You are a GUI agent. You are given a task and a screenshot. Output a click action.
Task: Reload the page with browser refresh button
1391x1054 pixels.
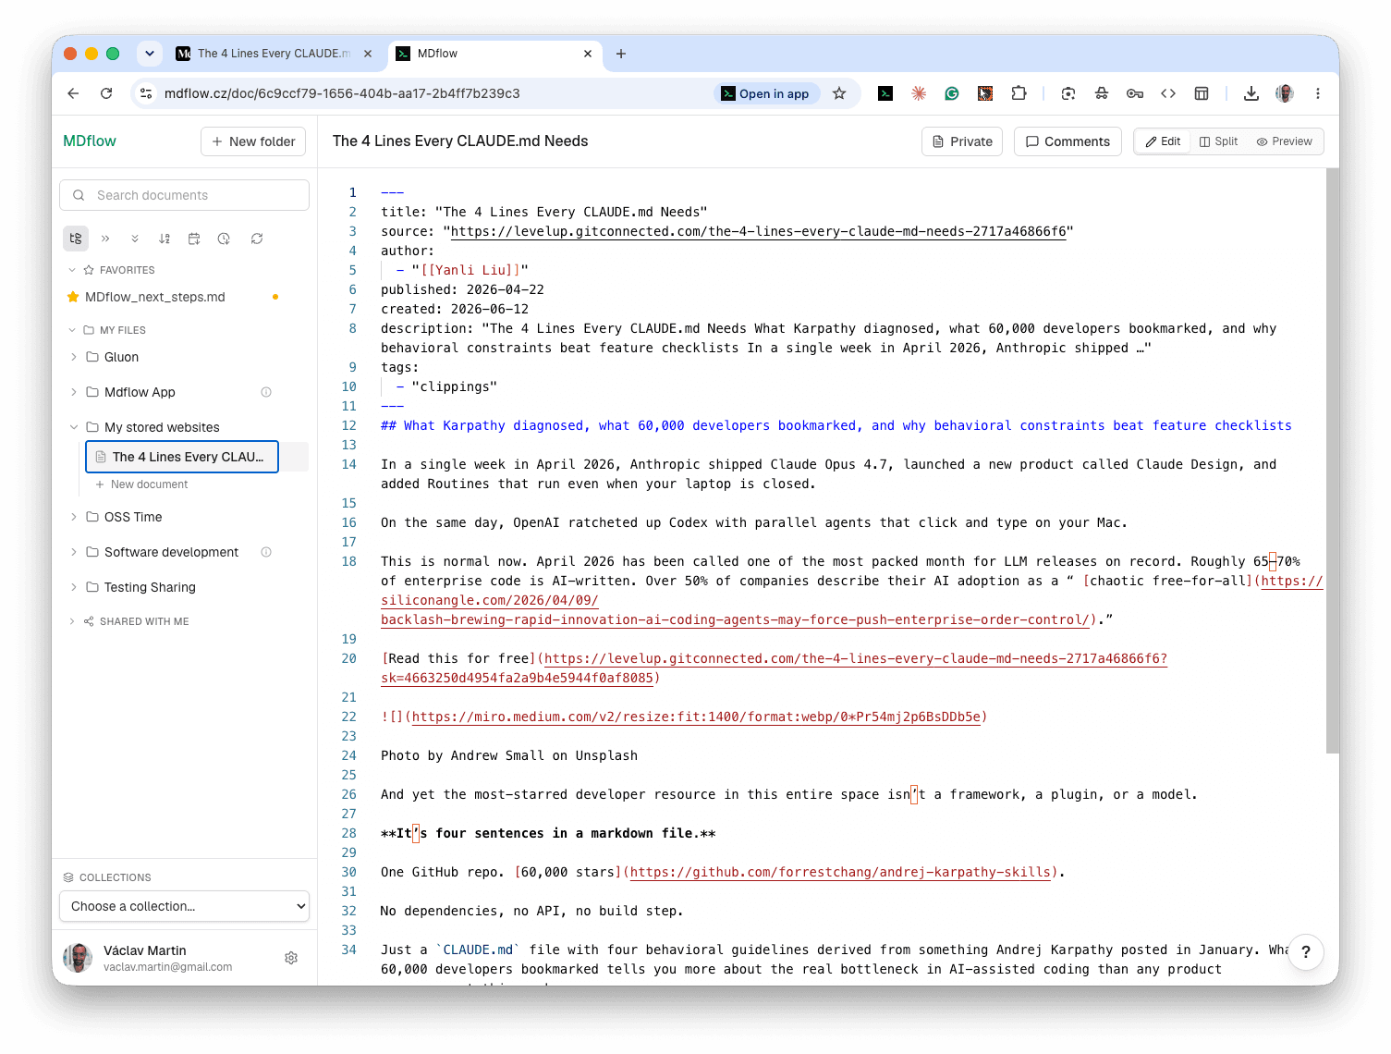[106, 93]
